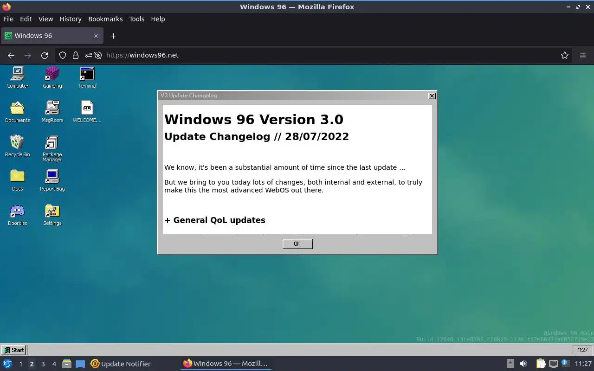The width and height of the screenshot is (594, 371).
Task: Click the tracking protection shield icon
Action: click(63, 55)
